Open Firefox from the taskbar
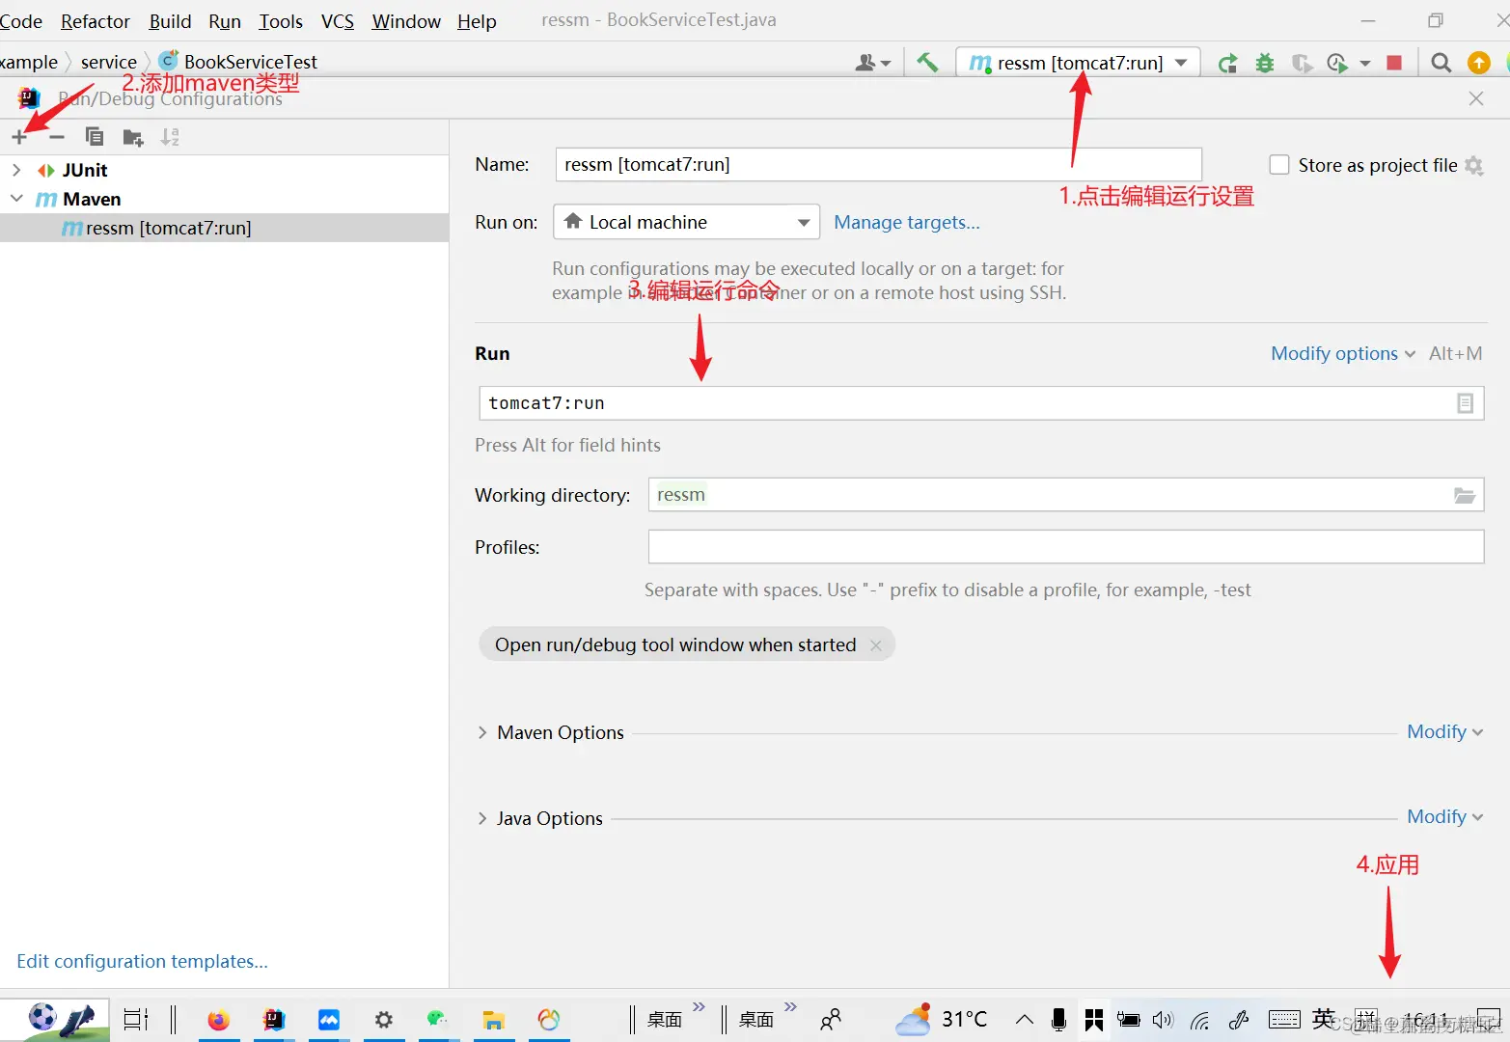This screenshot has height=1042, width=1510. pyautogui.click(x=219, y=1020)
